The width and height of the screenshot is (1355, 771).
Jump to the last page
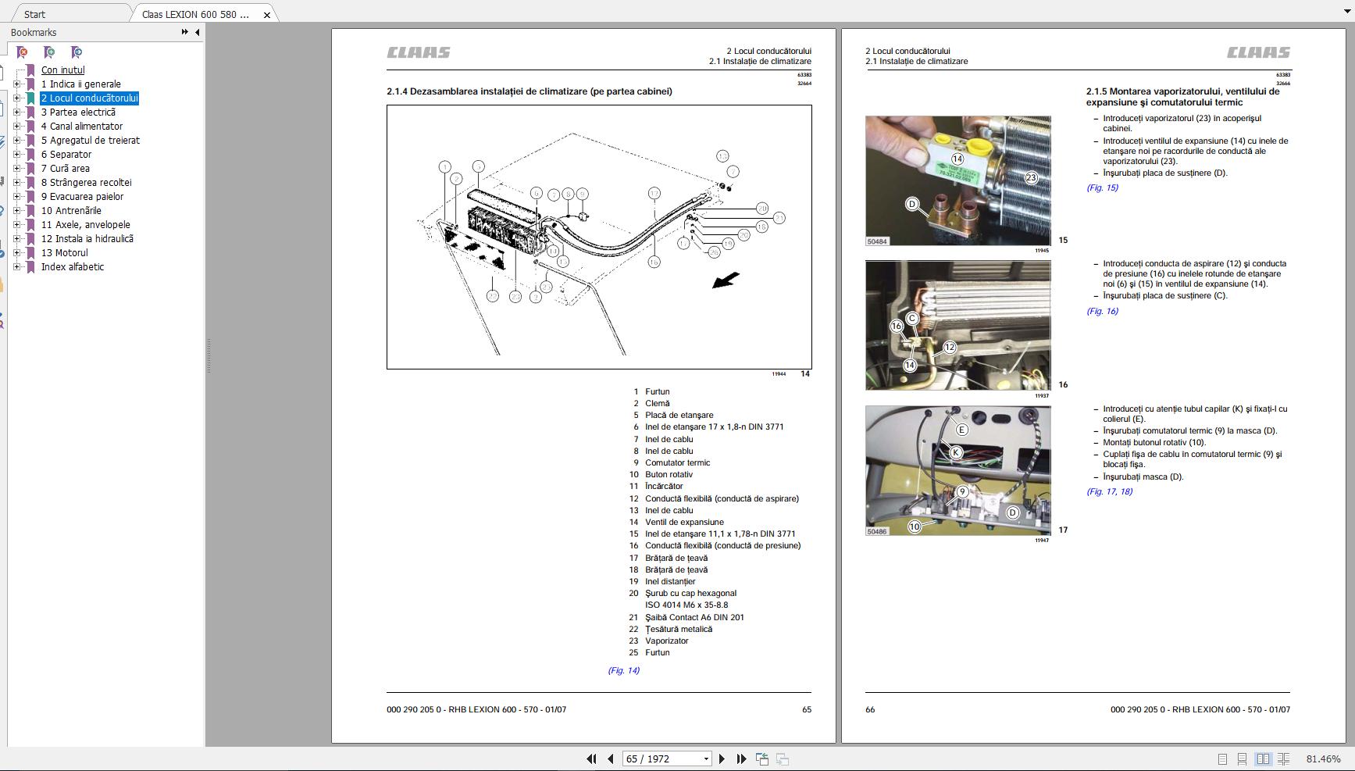pyautogui.click(x=741, y=759)
